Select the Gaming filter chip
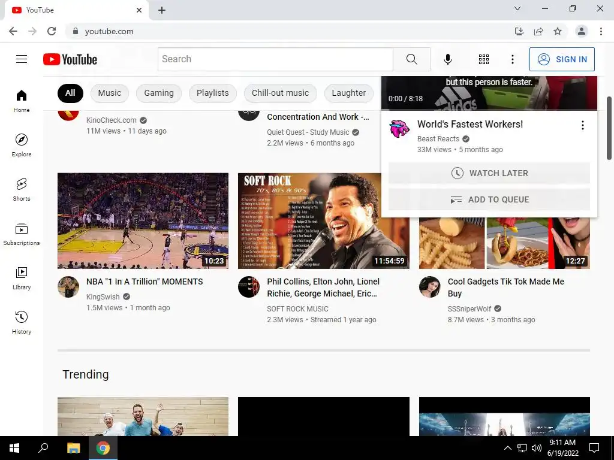The width and height of the screenshot is (614, 460). point(158,93)
